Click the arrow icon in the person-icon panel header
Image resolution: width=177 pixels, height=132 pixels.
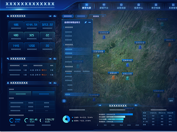pyautogui.click(x=50, y=83)
